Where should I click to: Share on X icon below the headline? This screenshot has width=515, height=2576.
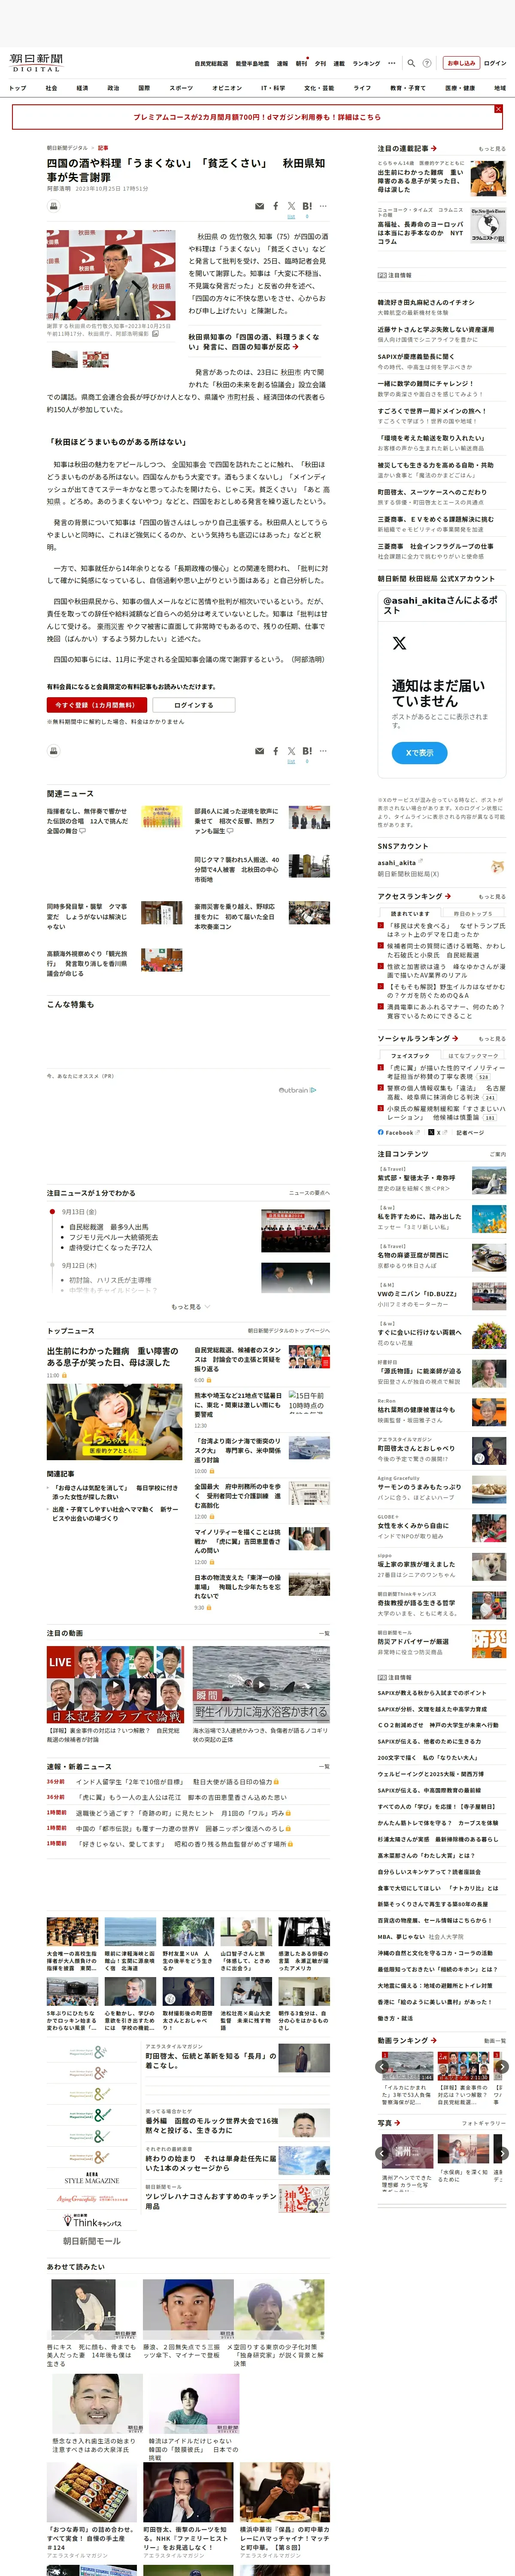click(x=291, y=206)
